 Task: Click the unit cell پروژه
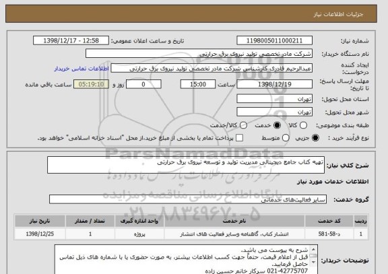point(139,234)
